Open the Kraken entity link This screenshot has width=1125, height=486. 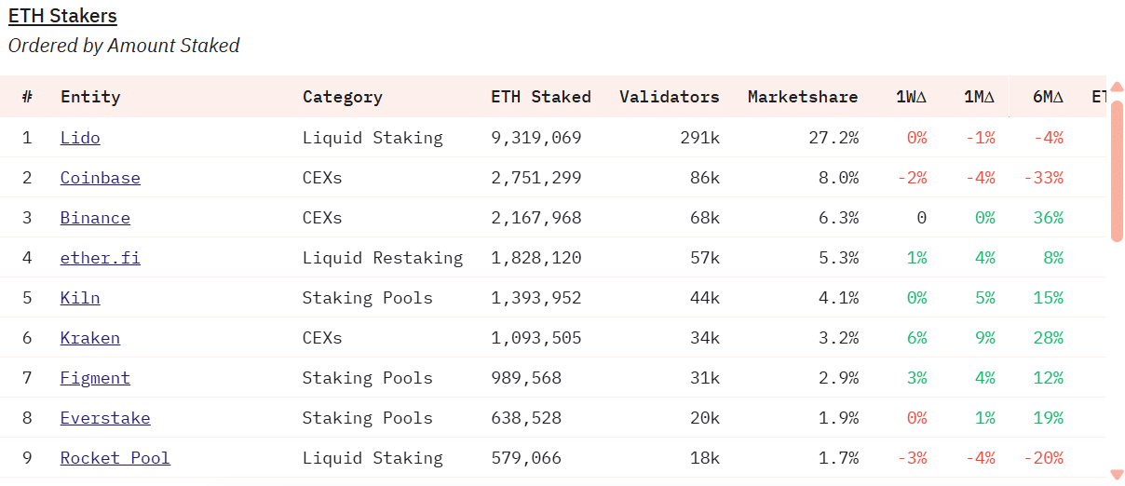90,338
